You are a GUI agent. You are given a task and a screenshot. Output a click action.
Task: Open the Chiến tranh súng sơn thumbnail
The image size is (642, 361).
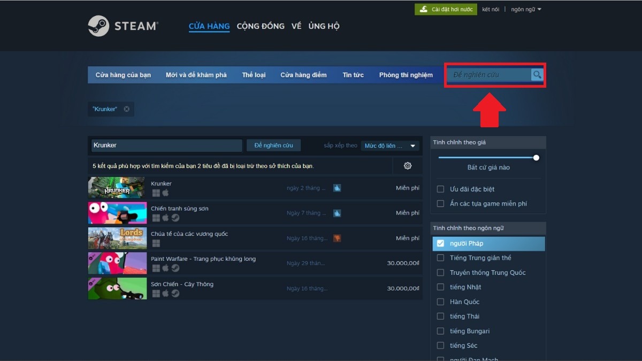click(117, 213)
